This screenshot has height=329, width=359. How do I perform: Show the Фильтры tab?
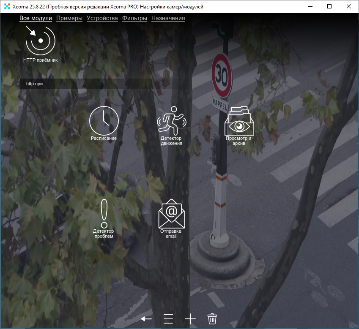tap(134, 18)
